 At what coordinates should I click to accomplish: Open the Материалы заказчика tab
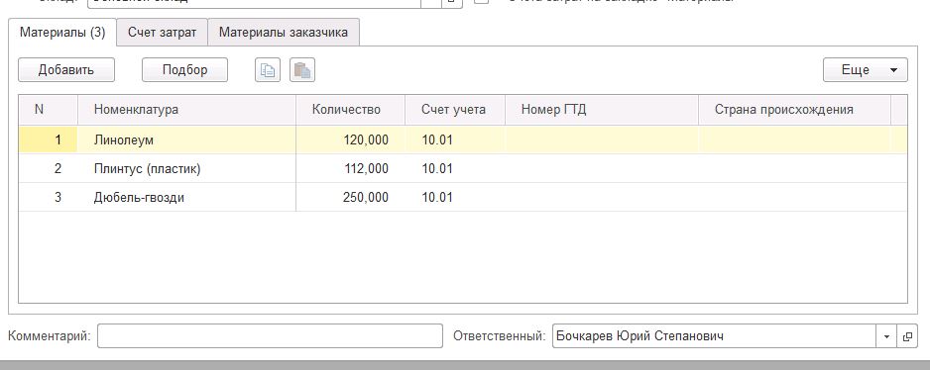(x=284, y=32)
